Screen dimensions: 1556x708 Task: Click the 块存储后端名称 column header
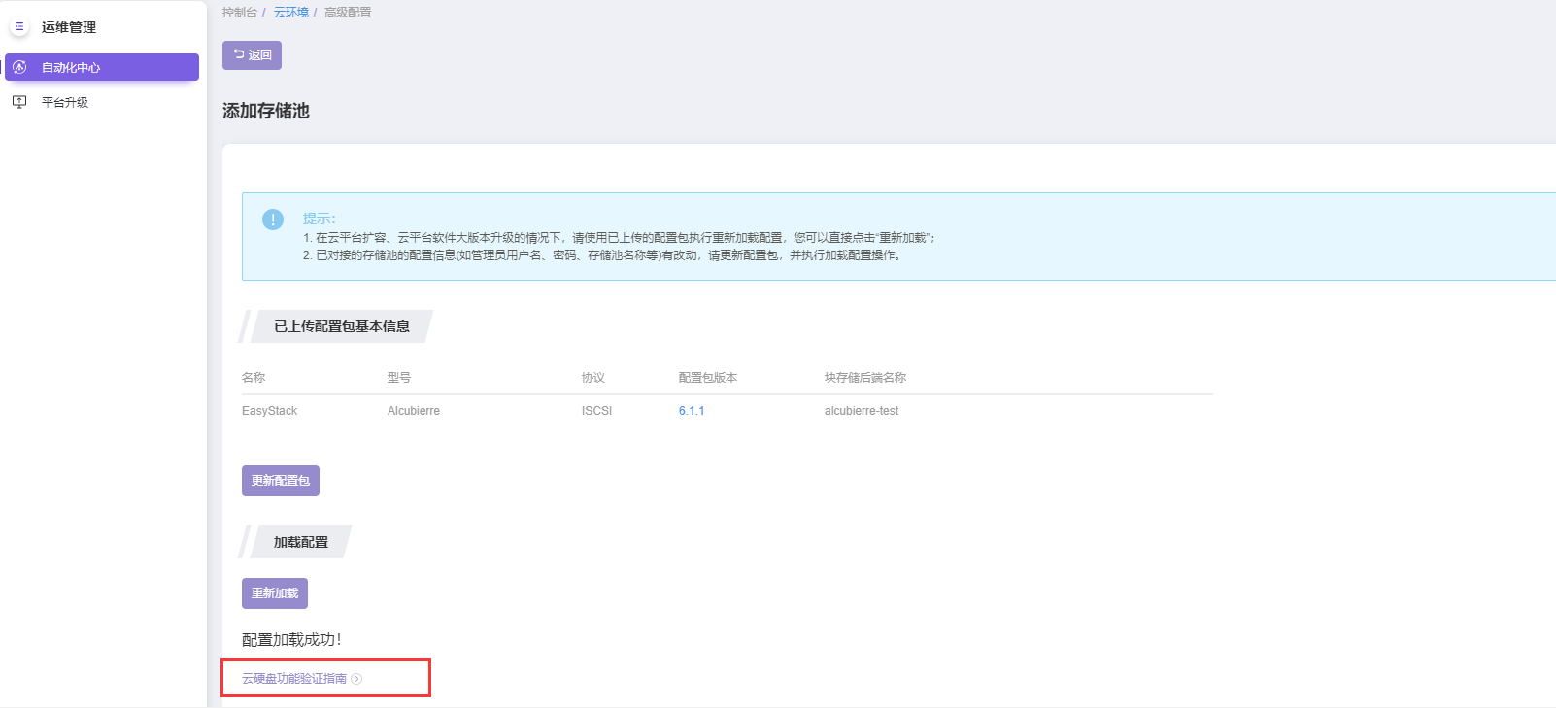[x=864, y=378]
